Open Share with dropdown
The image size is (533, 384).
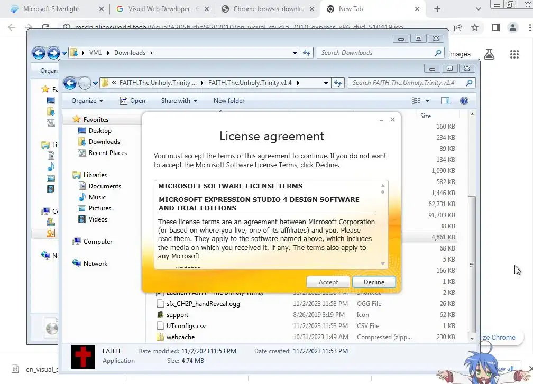click(179, 101)
